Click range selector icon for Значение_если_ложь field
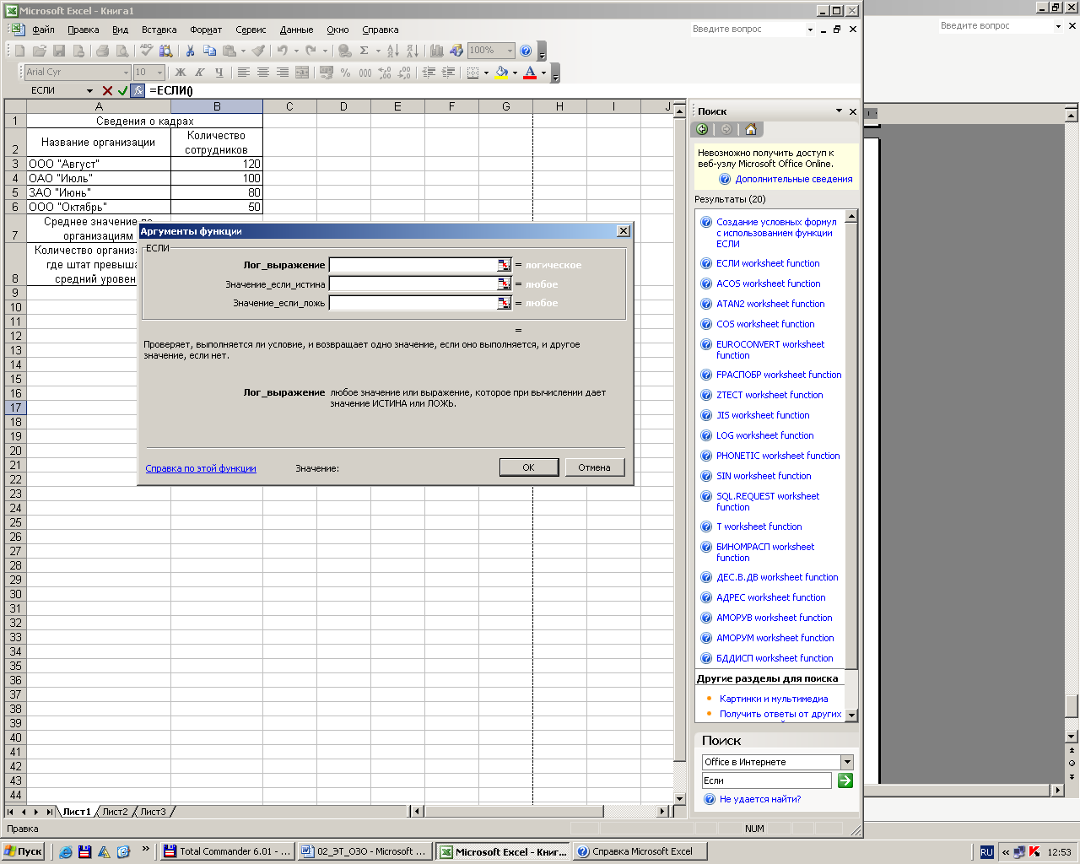 tap(504, 303)
